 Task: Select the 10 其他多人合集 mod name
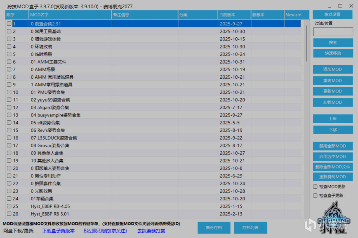[47, 161]
